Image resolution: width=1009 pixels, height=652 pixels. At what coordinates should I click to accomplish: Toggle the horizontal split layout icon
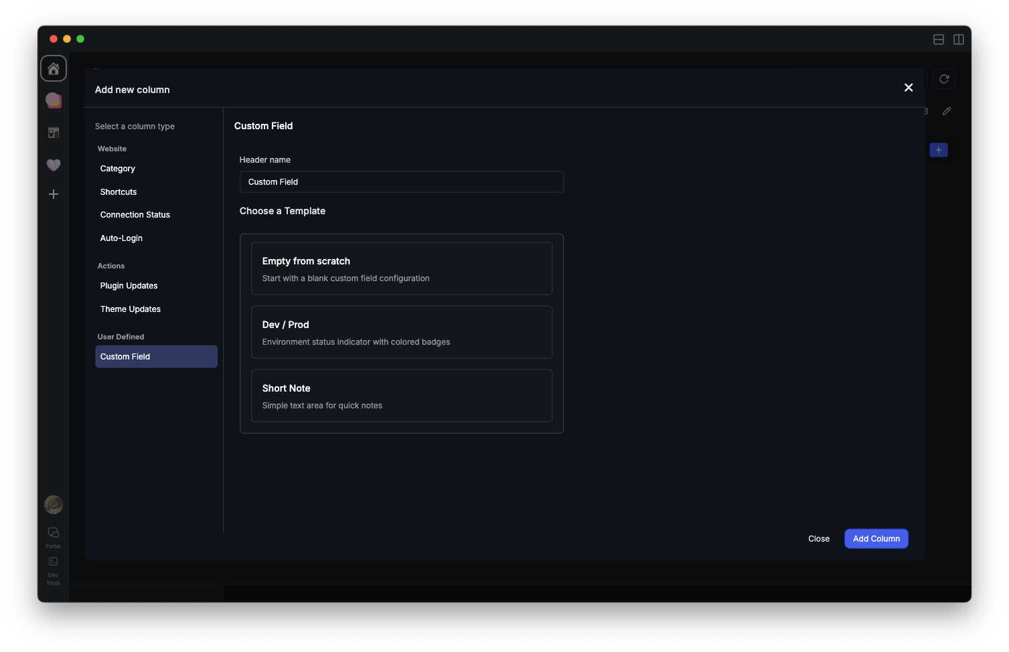939,39
